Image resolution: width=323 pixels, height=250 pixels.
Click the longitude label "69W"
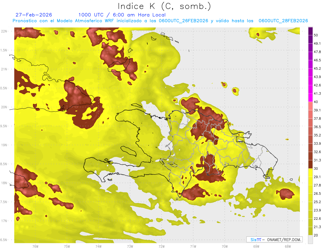pos(256,246)
